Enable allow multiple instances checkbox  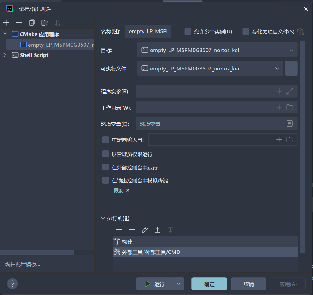(188, 31)
